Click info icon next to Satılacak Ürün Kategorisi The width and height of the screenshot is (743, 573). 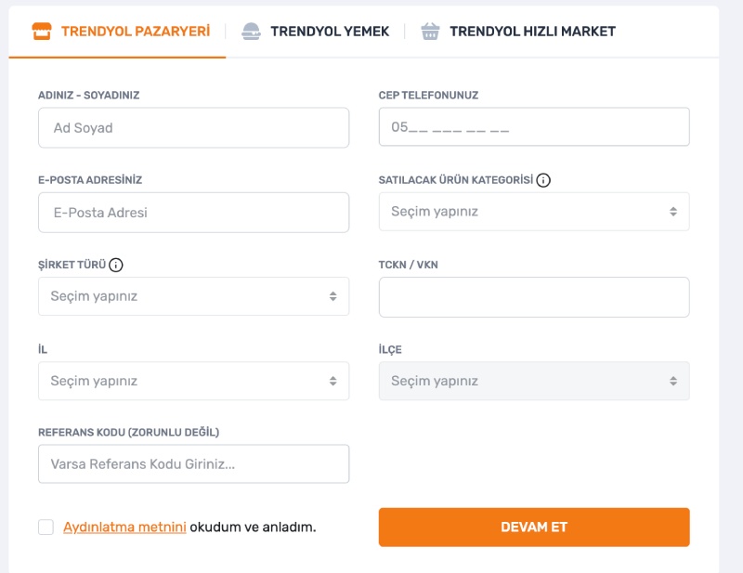coord(544,180)
